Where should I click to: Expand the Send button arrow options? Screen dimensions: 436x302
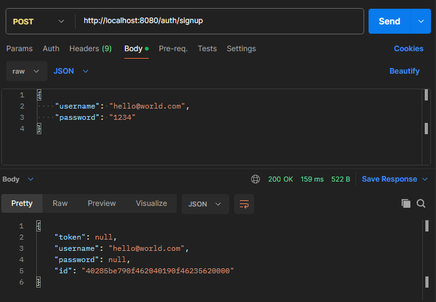(420, 21)
